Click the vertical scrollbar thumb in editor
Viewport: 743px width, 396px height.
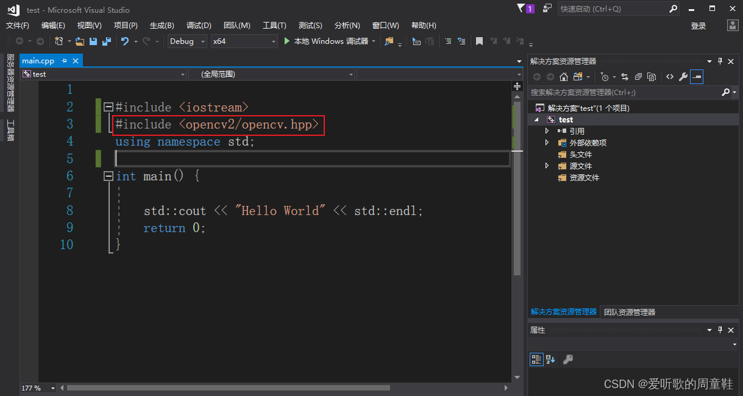coord(517,189)
